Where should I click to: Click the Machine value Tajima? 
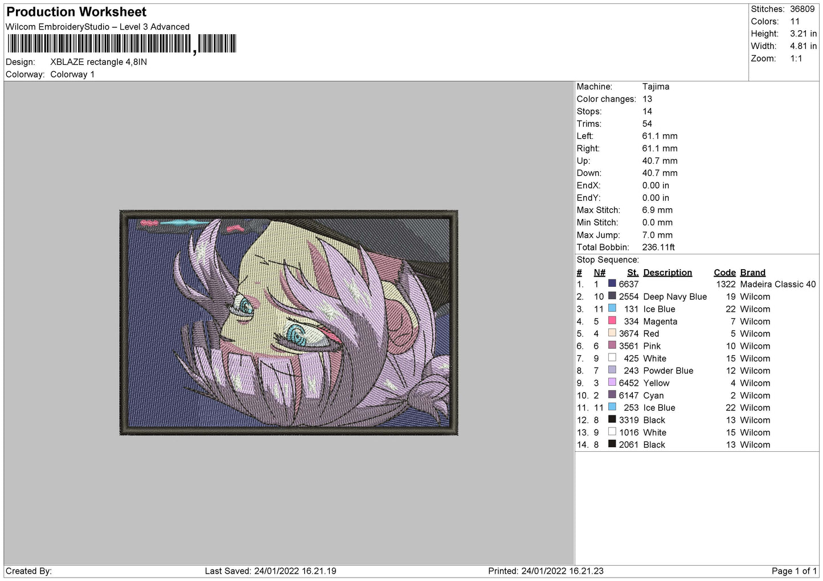[656, 86]
